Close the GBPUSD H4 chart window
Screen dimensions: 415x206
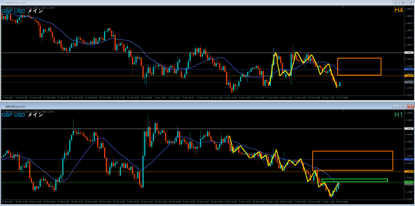(410, 2)
